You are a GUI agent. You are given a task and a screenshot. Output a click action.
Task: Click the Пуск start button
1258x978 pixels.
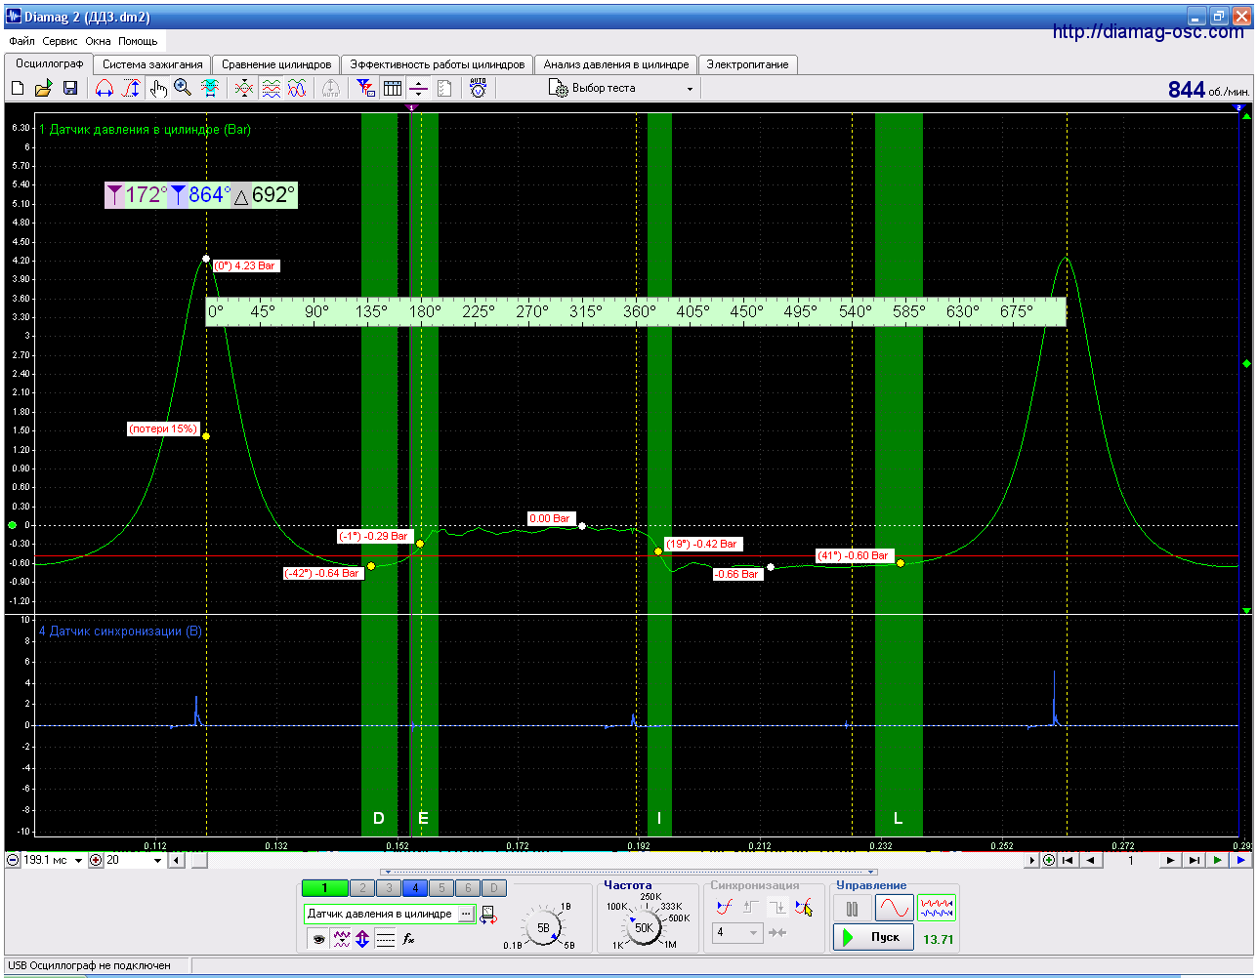[874, 937]
